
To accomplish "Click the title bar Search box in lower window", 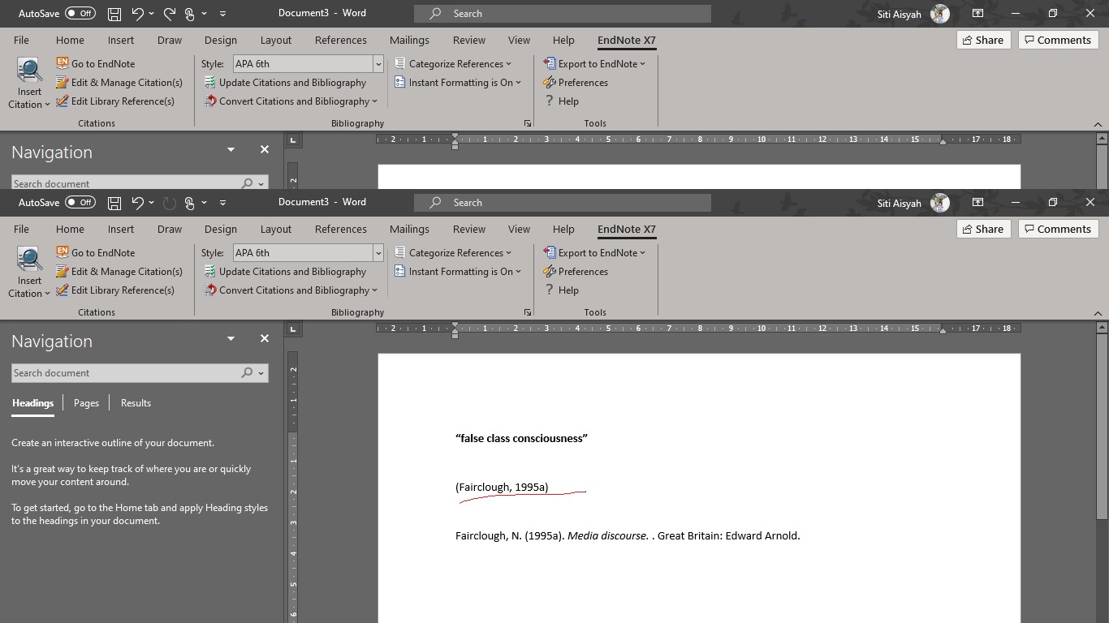I will (563, 203).
